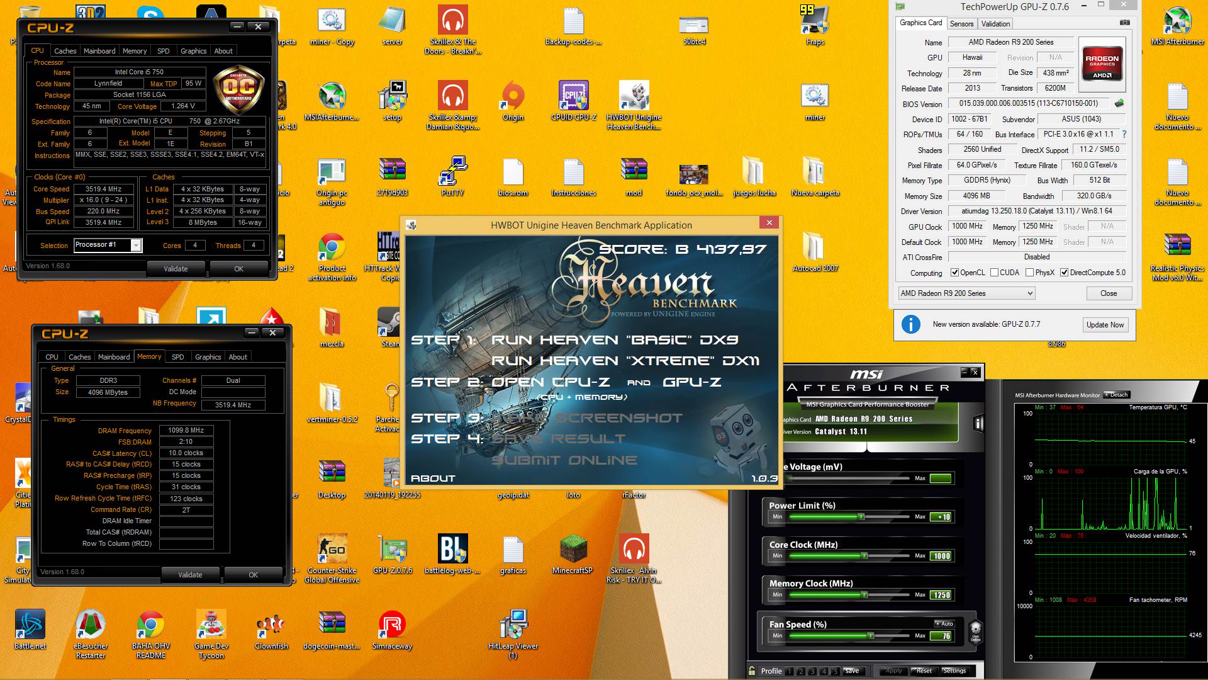Select profile slot 5 in Afterburner
Viewport: 1208px width, 680px height.
coord(835,671)
